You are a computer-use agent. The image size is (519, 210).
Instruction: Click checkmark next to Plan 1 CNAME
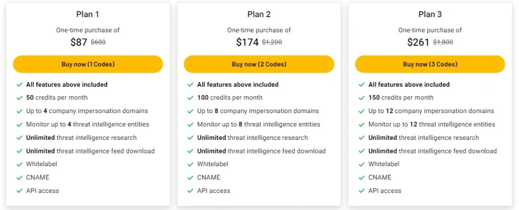[x=19, y=178]
